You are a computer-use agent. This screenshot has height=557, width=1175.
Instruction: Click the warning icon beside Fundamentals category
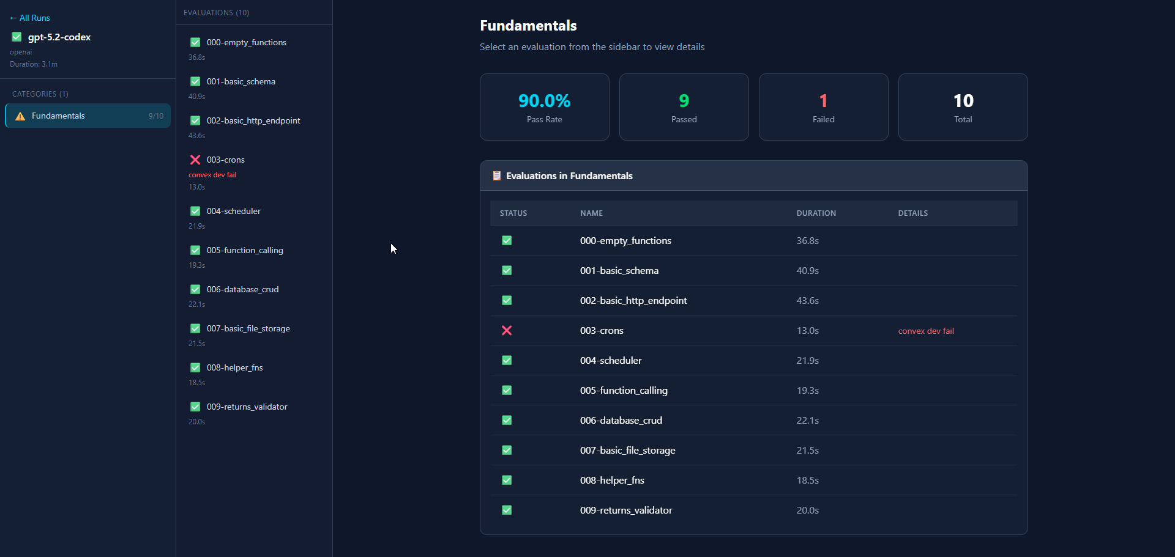[20, 116]
